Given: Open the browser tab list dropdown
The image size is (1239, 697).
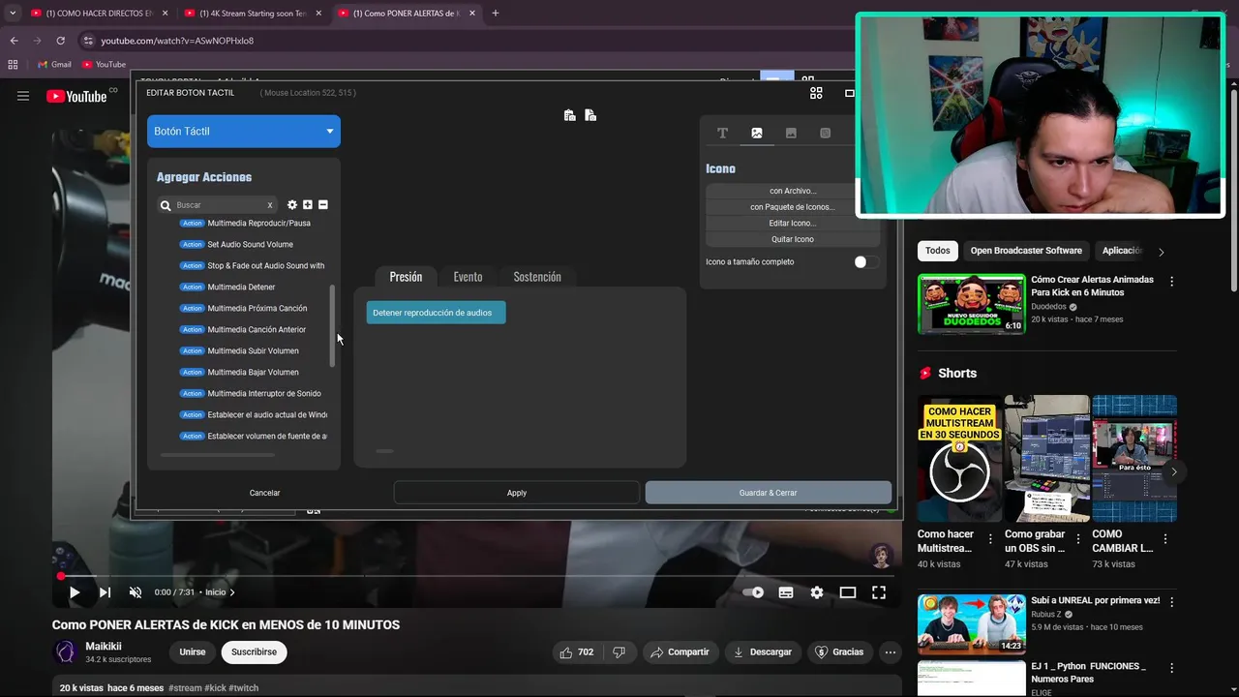Looking at the screenshot, I should [13, 14].
